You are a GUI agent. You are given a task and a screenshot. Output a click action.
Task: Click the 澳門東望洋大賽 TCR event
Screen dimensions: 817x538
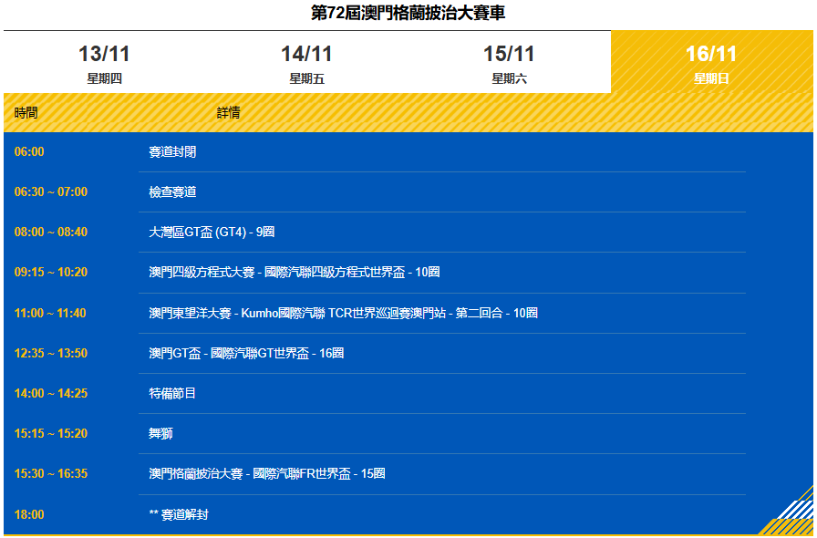(343, 313)
